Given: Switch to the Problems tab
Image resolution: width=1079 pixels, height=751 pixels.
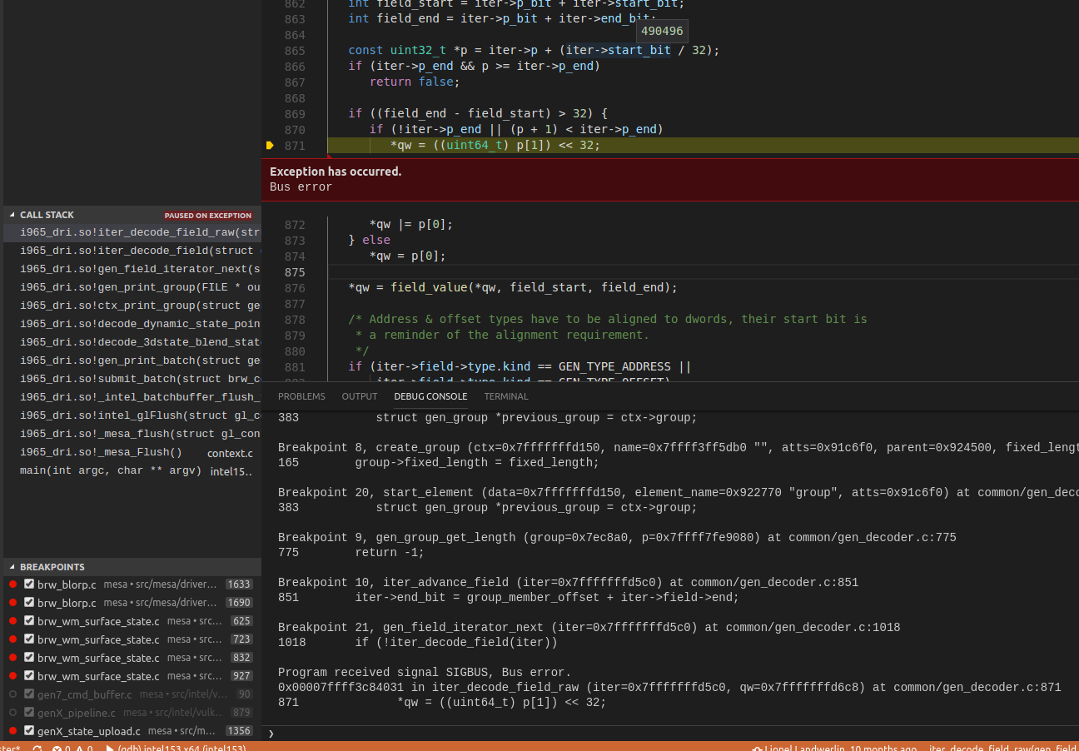Looking at the screenshot, I should coord(301,396).
